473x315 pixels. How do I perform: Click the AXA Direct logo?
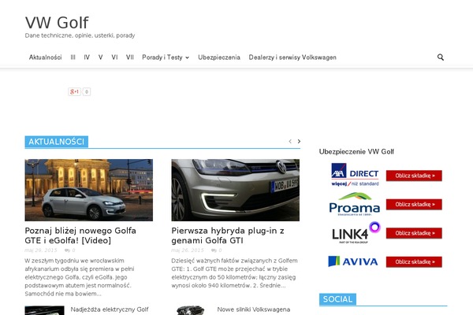(x=355, y=175)
